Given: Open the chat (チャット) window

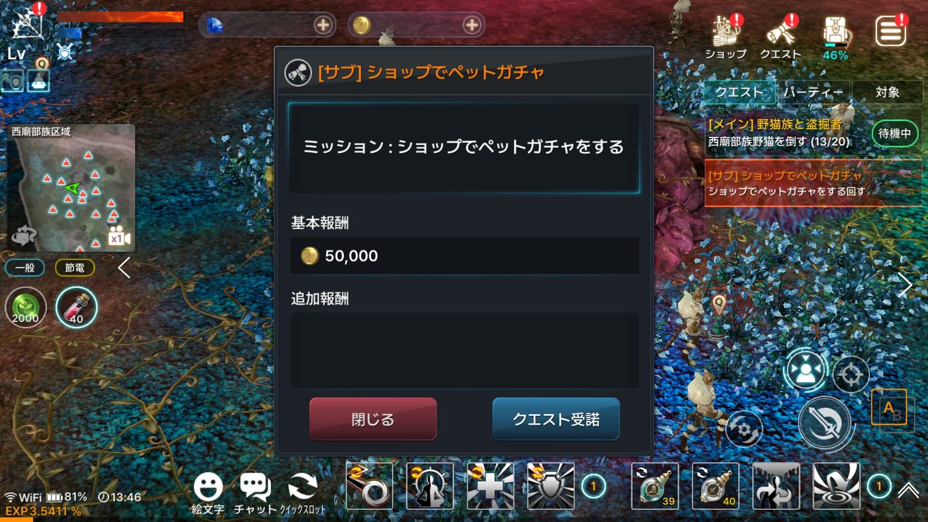Looking at the screenshot, I should coord(255,494).
